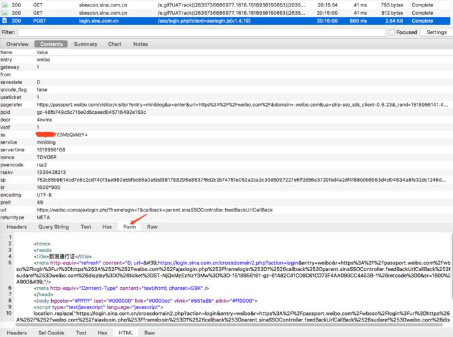453x337 pixels.
Task: Open the response Raw tab at the bottom
Action: (149, 333)
